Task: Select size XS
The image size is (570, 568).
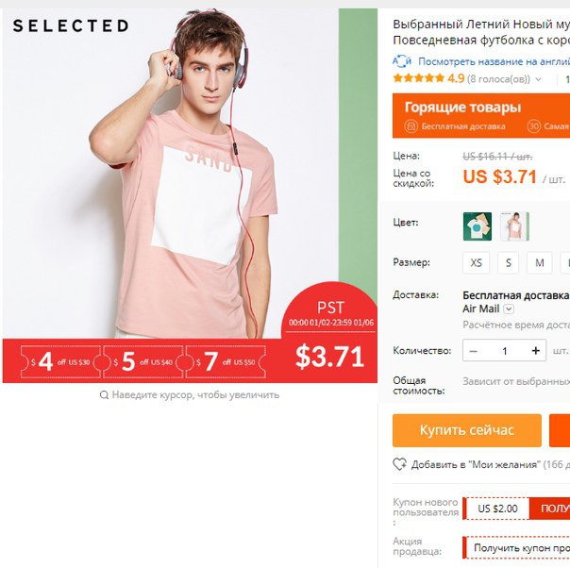Action: tap(476, 262)
